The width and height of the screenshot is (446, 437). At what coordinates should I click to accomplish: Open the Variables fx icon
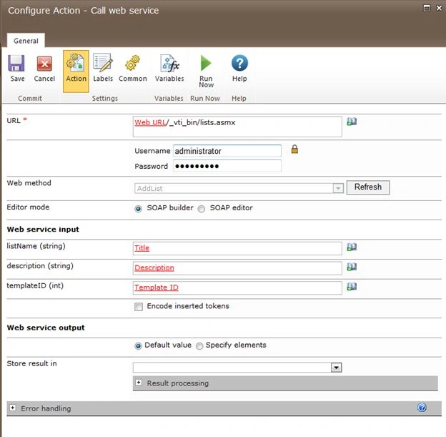click(169, 63)
